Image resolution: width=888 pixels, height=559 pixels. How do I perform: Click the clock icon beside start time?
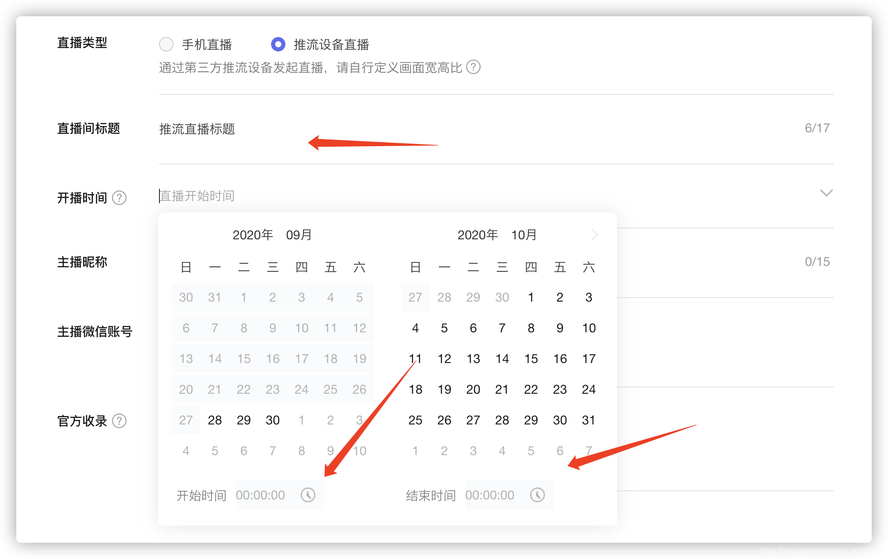coord(308,495)
